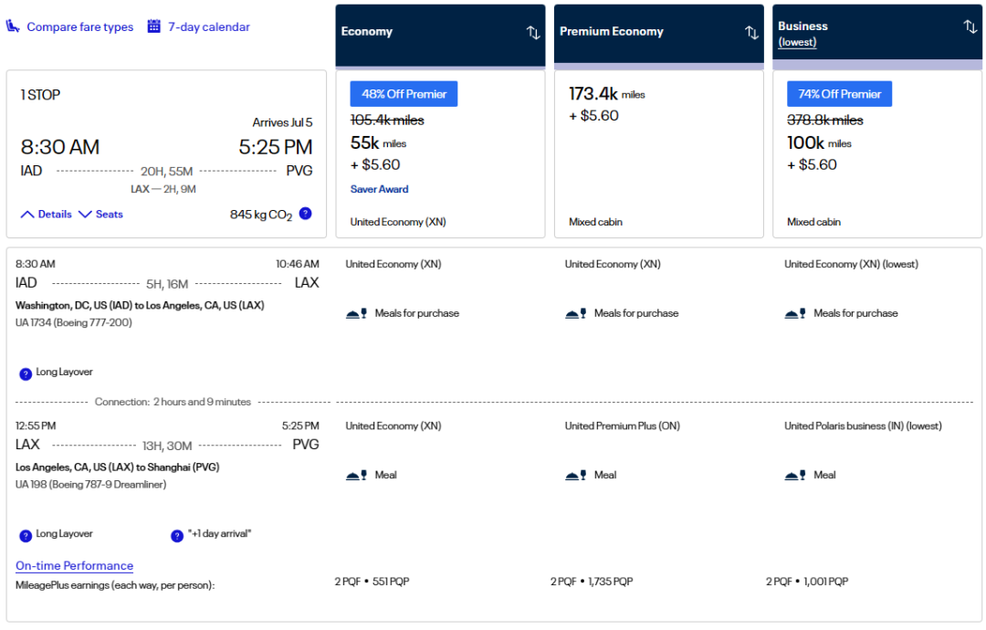
Task: Expand the Seats section
Action: (100, 215)
